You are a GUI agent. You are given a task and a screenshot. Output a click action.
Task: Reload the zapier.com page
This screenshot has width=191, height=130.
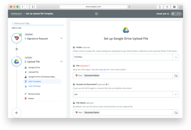(129, 7)
